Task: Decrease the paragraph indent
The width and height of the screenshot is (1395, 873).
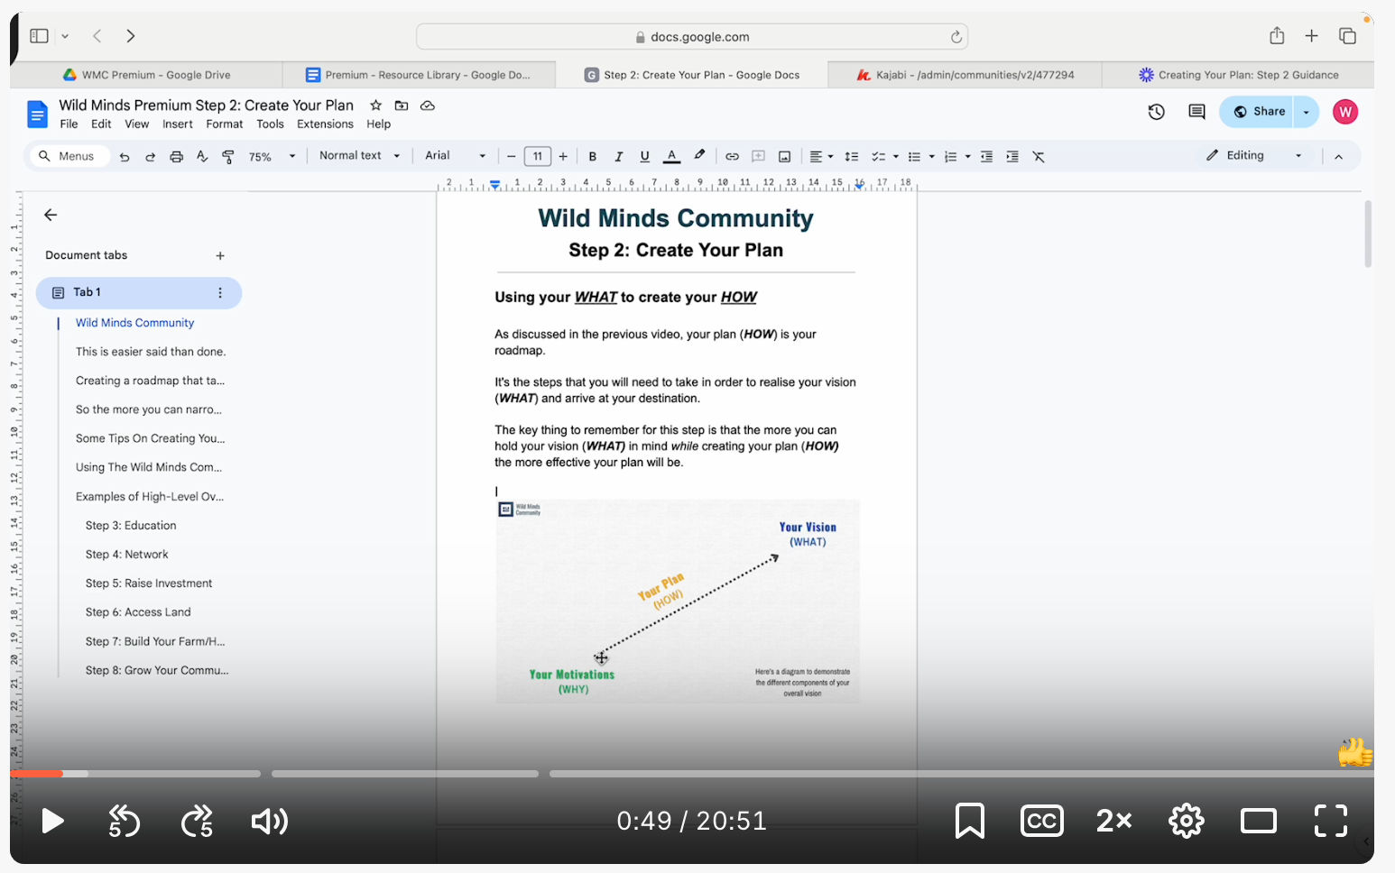Action: [986, 157]
